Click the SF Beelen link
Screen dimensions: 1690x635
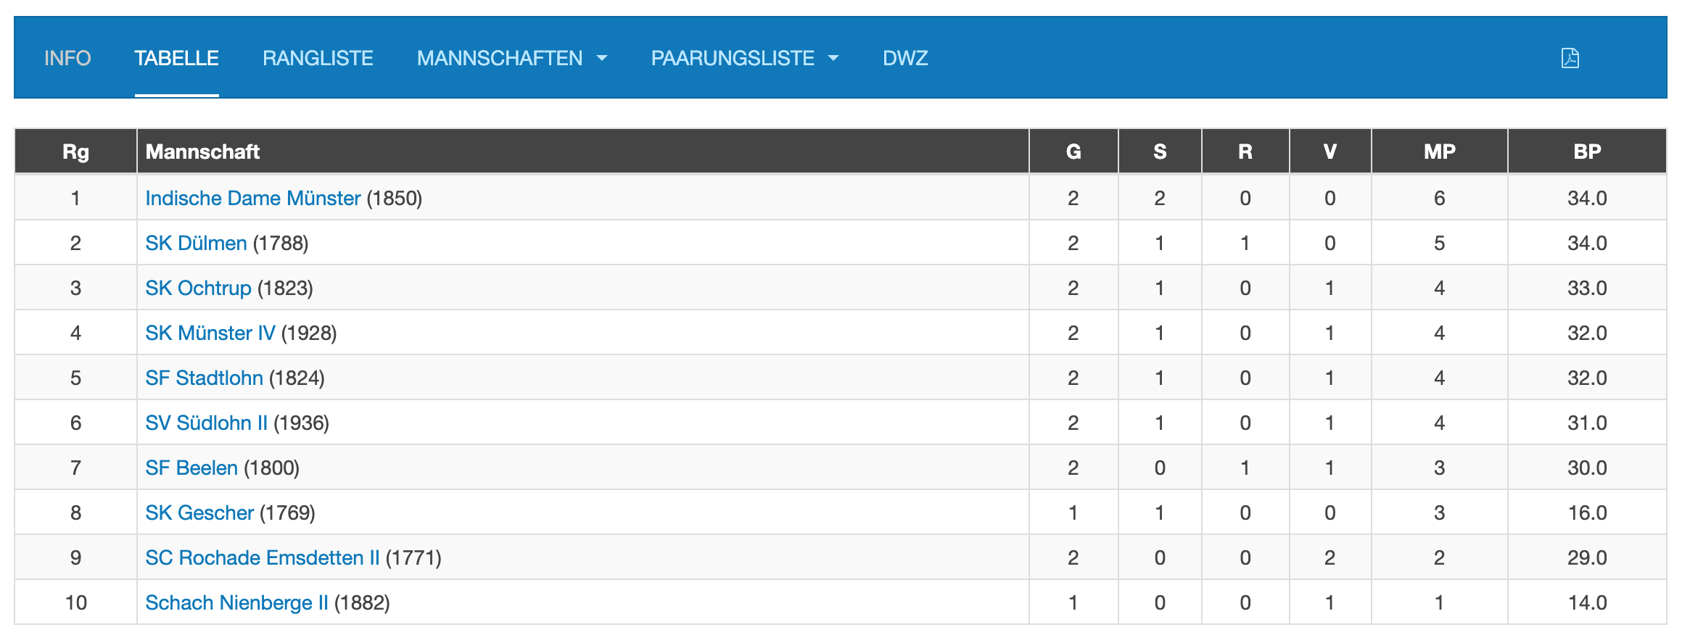point(191,468)
